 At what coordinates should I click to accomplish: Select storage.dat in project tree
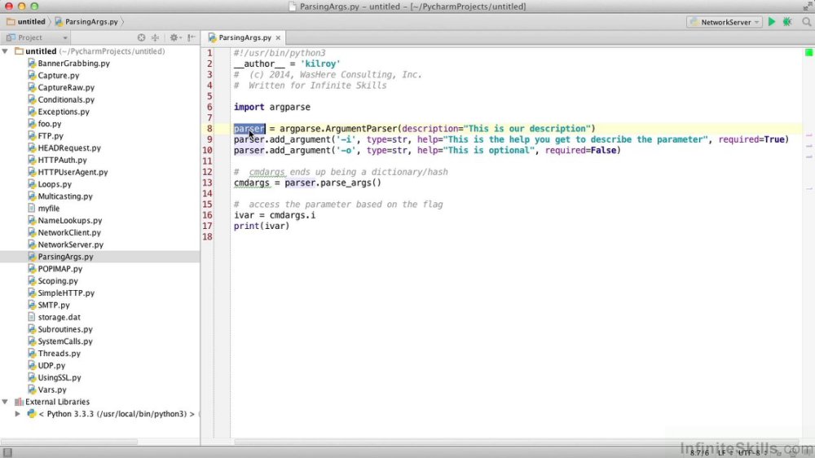coord(59,317)
